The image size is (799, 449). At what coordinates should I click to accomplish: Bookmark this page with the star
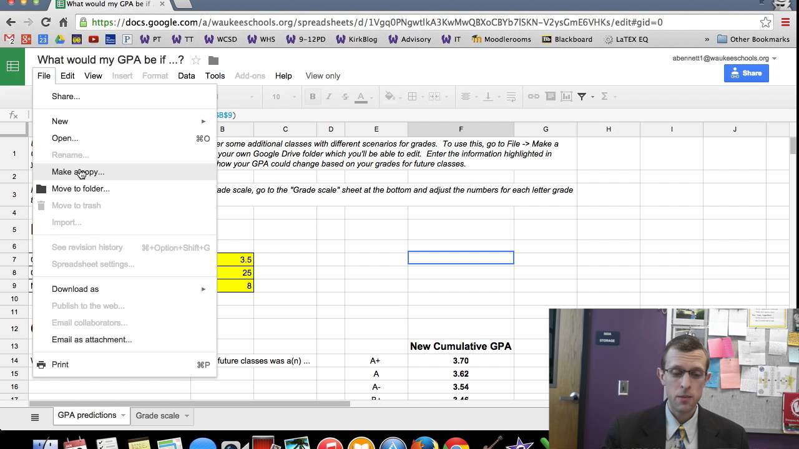[765, 22]
